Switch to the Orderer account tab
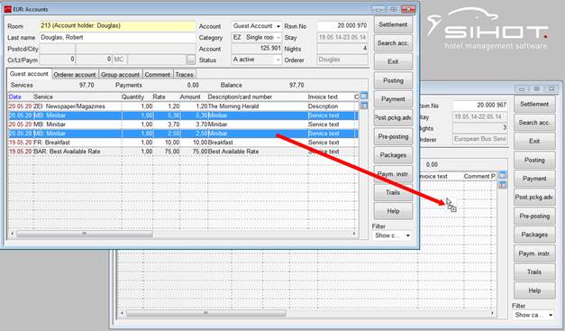Image resolution: width=565 pixels, height=331 pixels. pos(75,74)
